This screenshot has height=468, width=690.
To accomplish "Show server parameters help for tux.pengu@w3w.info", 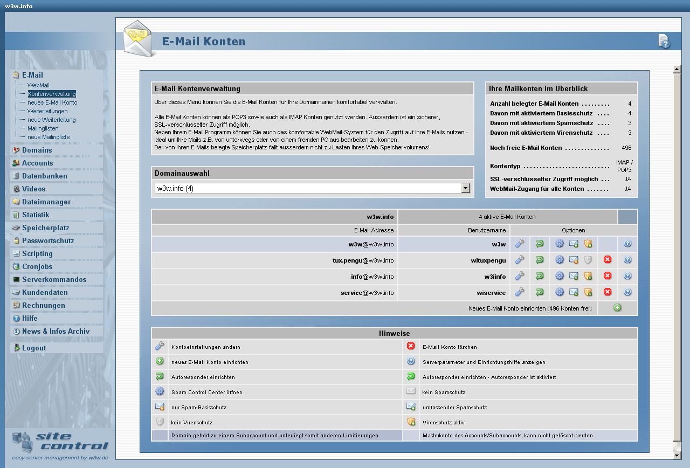I will coord(627,260).
